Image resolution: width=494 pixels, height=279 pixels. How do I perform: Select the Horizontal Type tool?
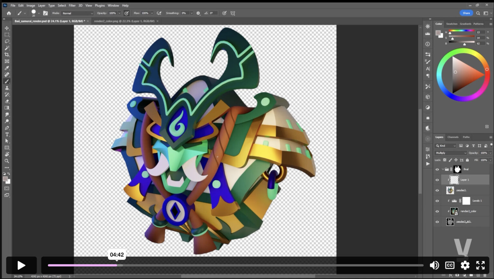7,135
